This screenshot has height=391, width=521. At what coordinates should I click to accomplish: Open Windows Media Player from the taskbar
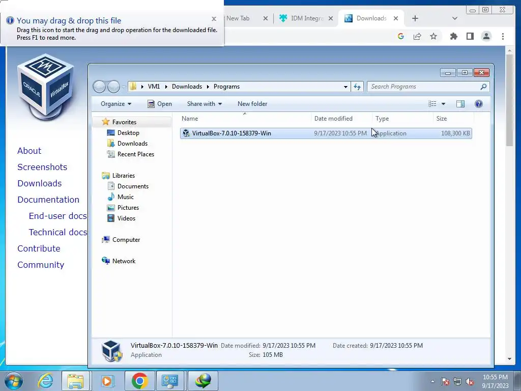[x=107, y=381]
